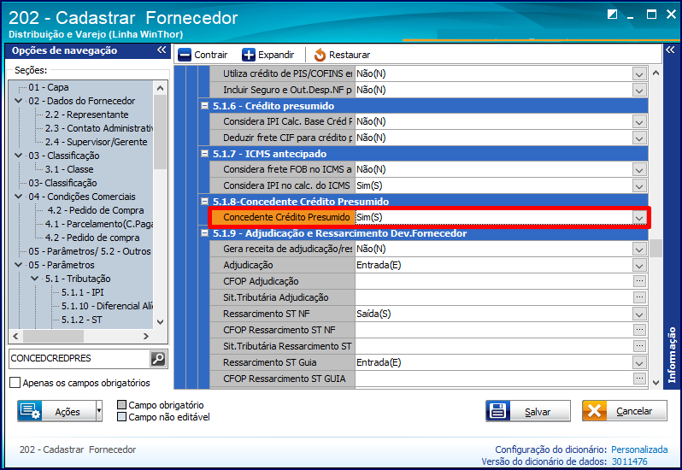Viewport: 682px width, 470px height.
Task: Click the sections tree horizontal scrollbar thumb
Action: tap(53, 336)
